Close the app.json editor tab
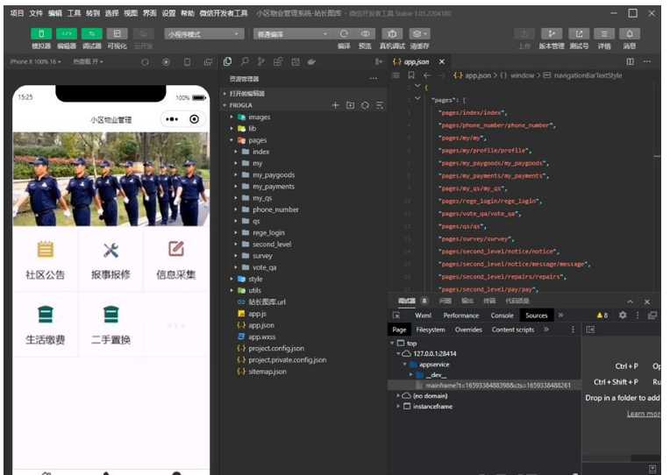Image resolution: width=670 pixels, height=475 pixels. [442, 62]
